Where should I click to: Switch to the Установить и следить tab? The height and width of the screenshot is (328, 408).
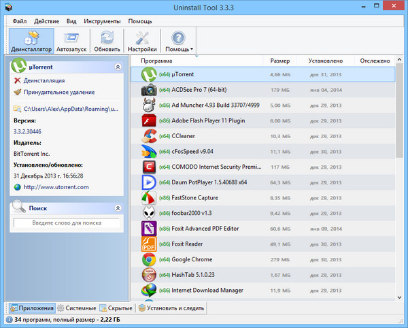[171, 308]
